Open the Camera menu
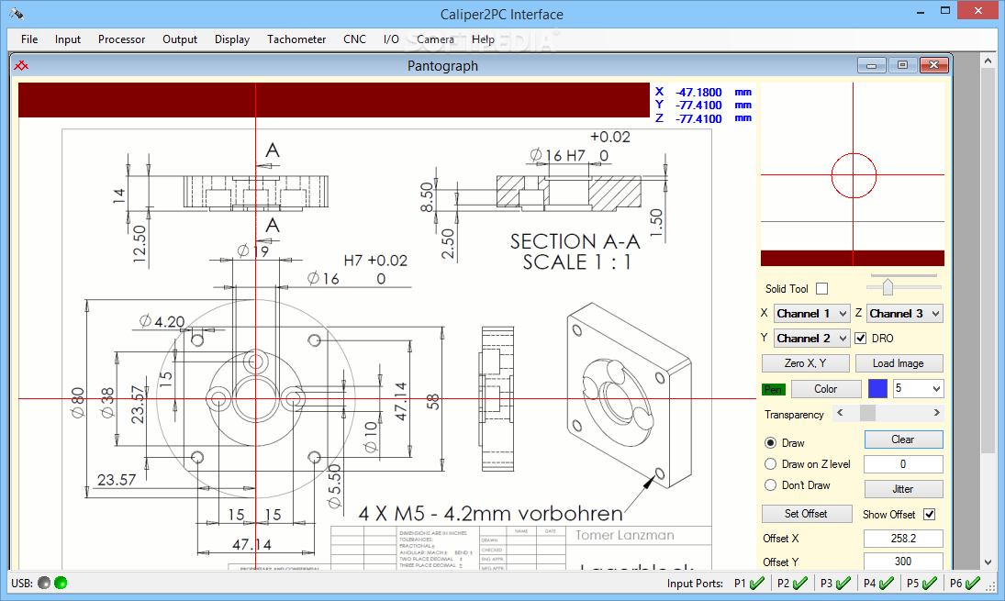This screenshot has height=601, width=1005. (435, 39)
